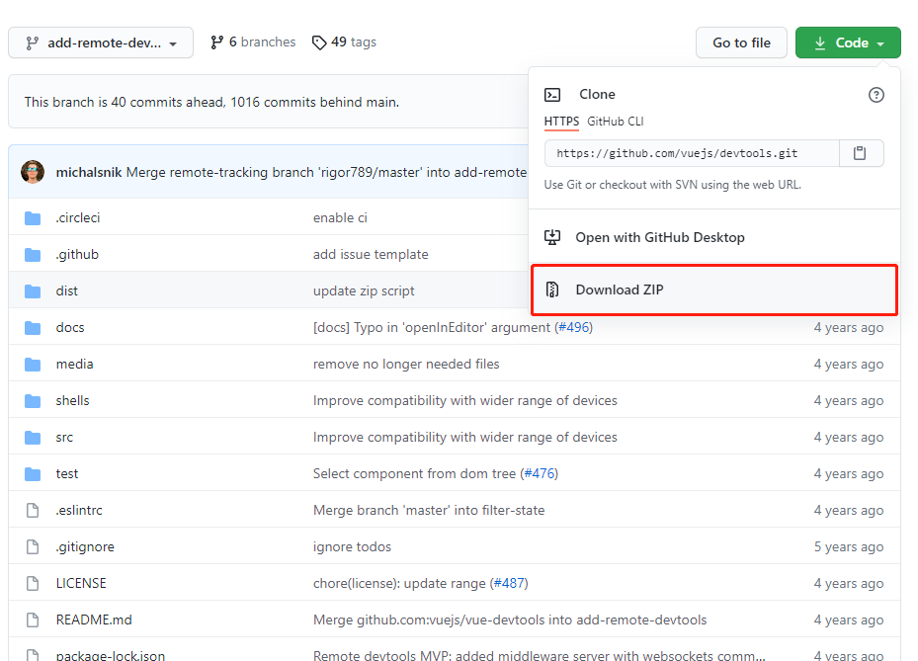The image size is (918, 661).
Task: Open package-lock.json file
Action: pyautogui.click(x=110, y=656)
